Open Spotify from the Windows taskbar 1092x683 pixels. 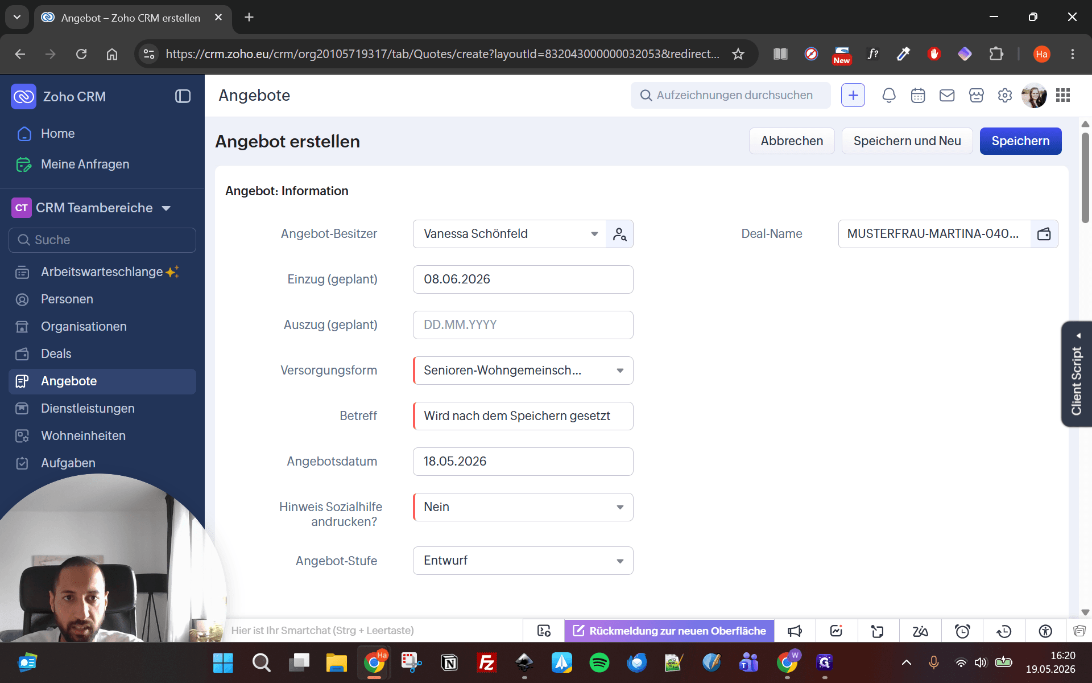click(599, 663)
